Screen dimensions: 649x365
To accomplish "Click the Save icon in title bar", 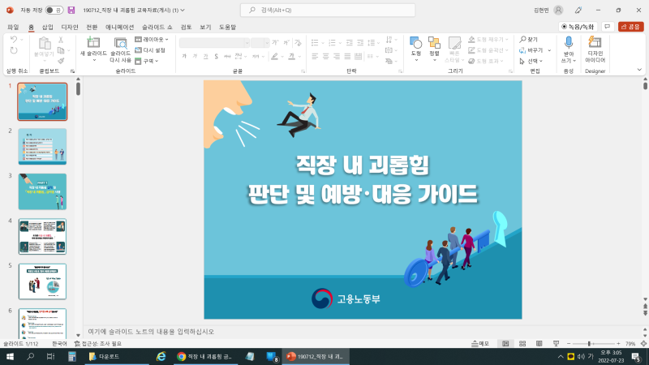I will tap(71, 10).
